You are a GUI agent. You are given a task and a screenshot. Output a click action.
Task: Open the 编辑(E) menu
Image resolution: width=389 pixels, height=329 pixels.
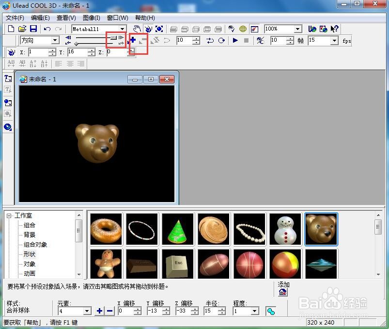coord(40,18)
